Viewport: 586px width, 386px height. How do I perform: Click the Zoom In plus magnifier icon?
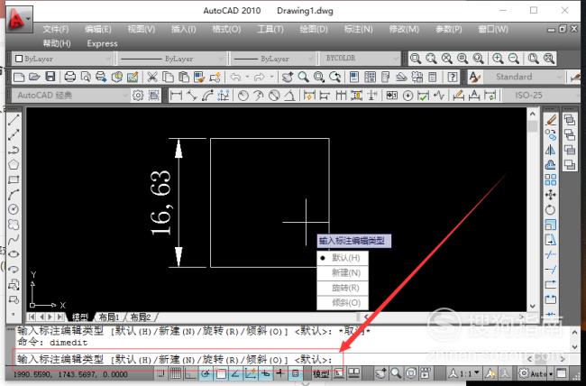click(498, 59)
